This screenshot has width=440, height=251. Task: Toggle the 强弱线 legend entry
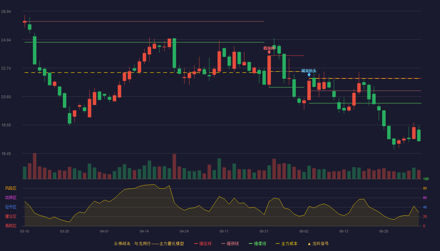230,243
